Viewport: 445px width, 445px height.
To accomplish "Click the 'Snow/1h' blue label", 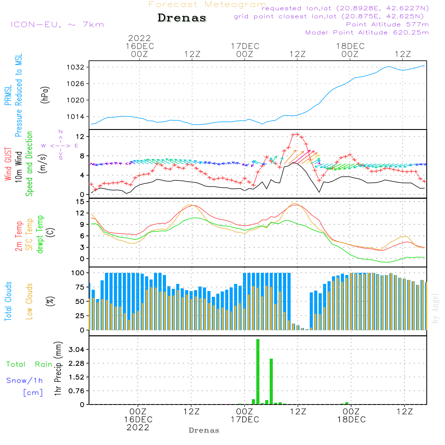I will click(24, 380).
